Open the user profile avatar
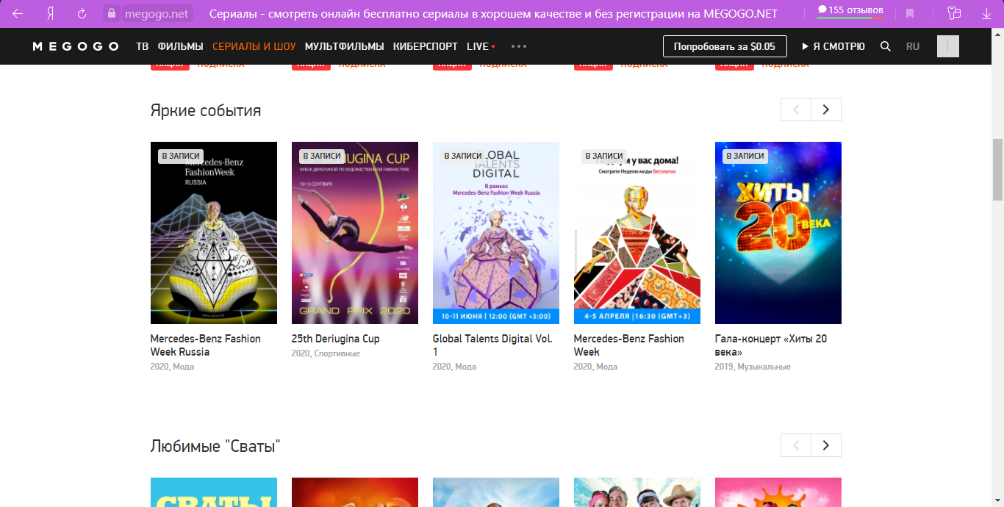The height and width of the screenshot is (507, 1004). [x=948, y=46]
